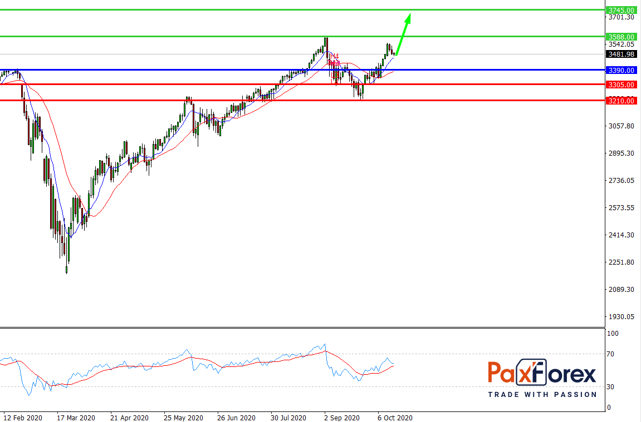This screenshot has height=422, width=641.
Task: Click the 6 Oct 2020 date label
Action: [395, 418]
